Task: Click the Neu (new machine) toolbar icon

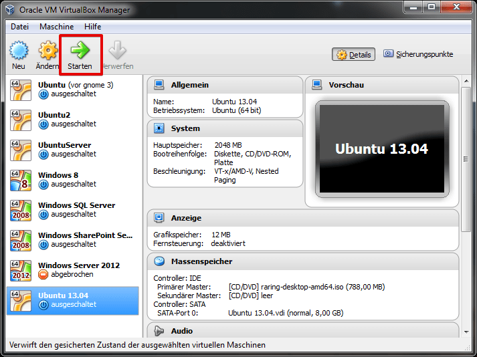Action: point(19,50)
